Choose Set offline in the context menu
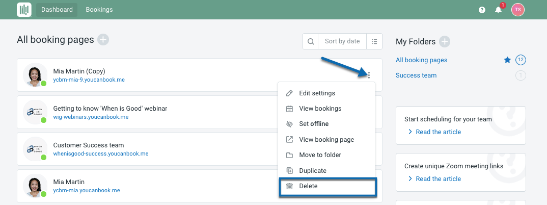 point(314,124)
